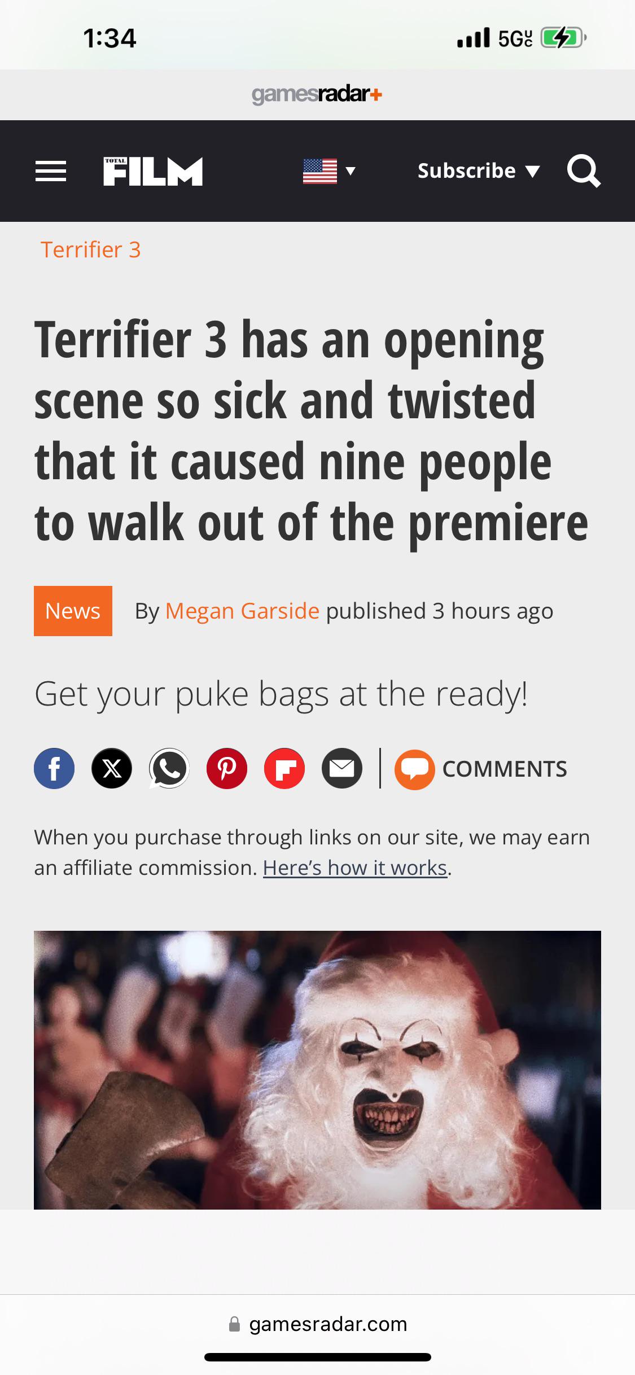Viewport: 635px width, 1375px height.
Task: Open the orange comments bubble icon
Action: pos(414,769)
